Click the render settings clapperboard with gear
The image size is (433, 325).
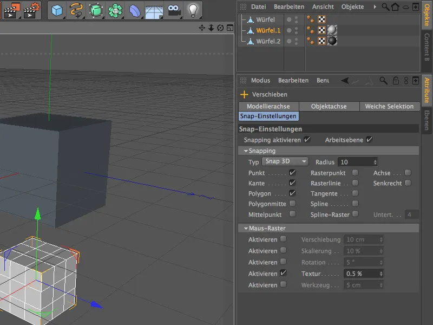[x=33, y=10]
